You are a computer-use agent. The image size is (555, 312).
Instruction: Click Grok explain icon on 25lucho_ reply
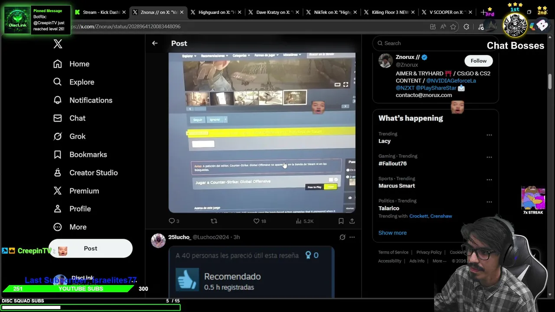[343, 237]
